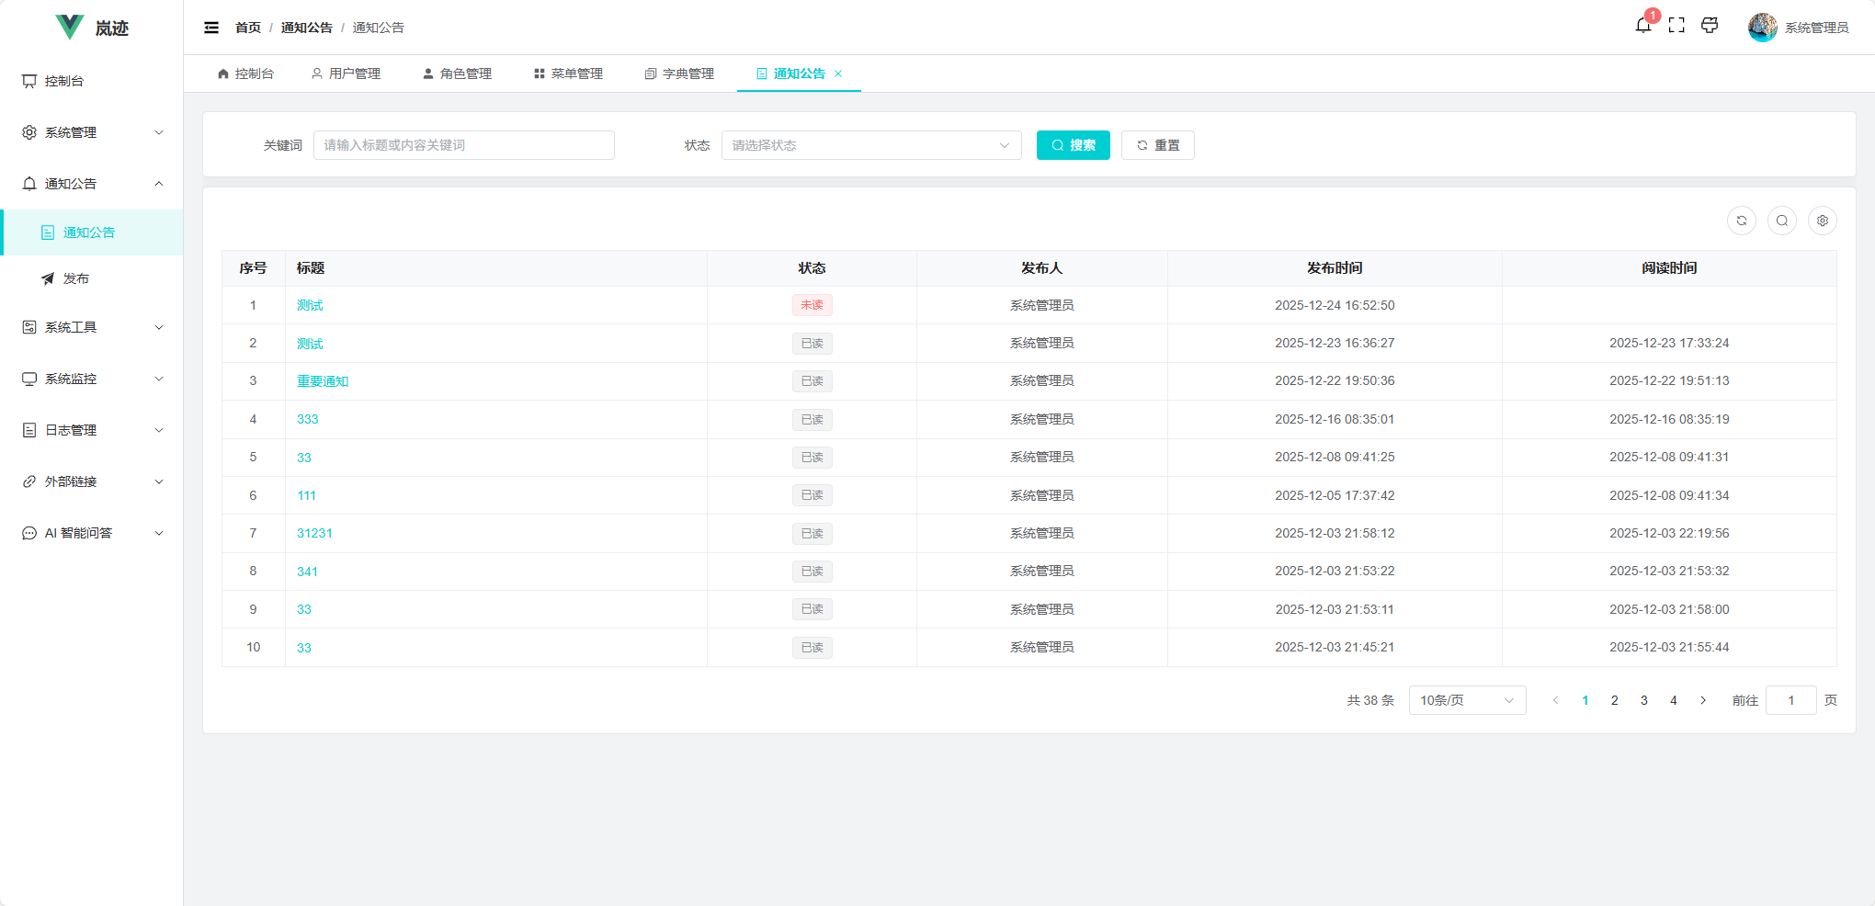Image resolution: width=1875 pixels, height=906 pixels.
Task: Open the notification bell with badge 1
Action: point(1643,26)
